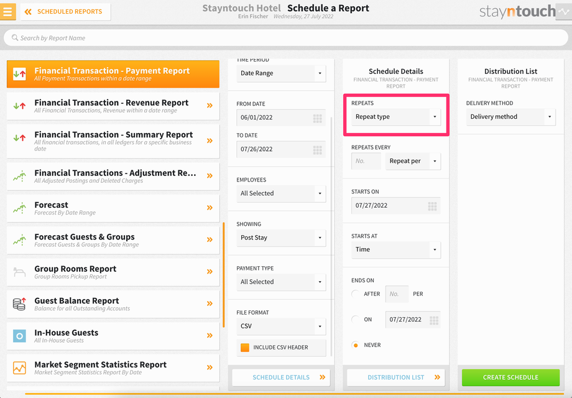This screenshot has width=572, height=398.
Task: Click the report list scrollbar
Action: pos(224,275)
